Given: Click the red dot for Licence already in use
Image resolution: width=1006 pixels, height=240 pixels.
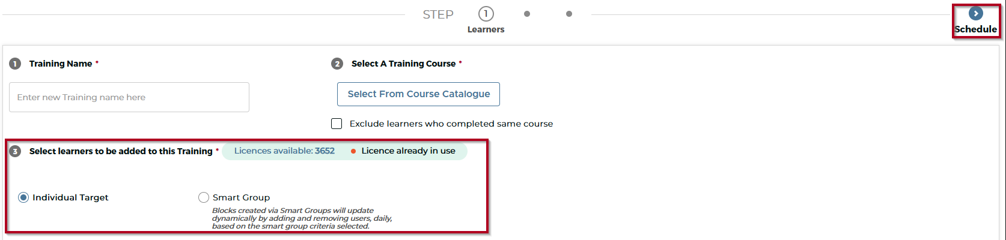Looking at the screenshot, I should tap(353, 151).
